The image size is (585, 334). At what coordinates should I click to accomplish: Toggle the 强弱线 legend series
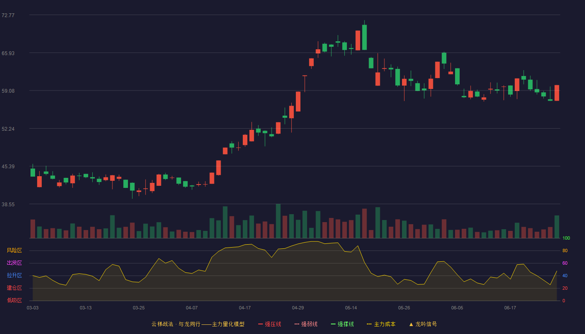click(x=306, y=324)
